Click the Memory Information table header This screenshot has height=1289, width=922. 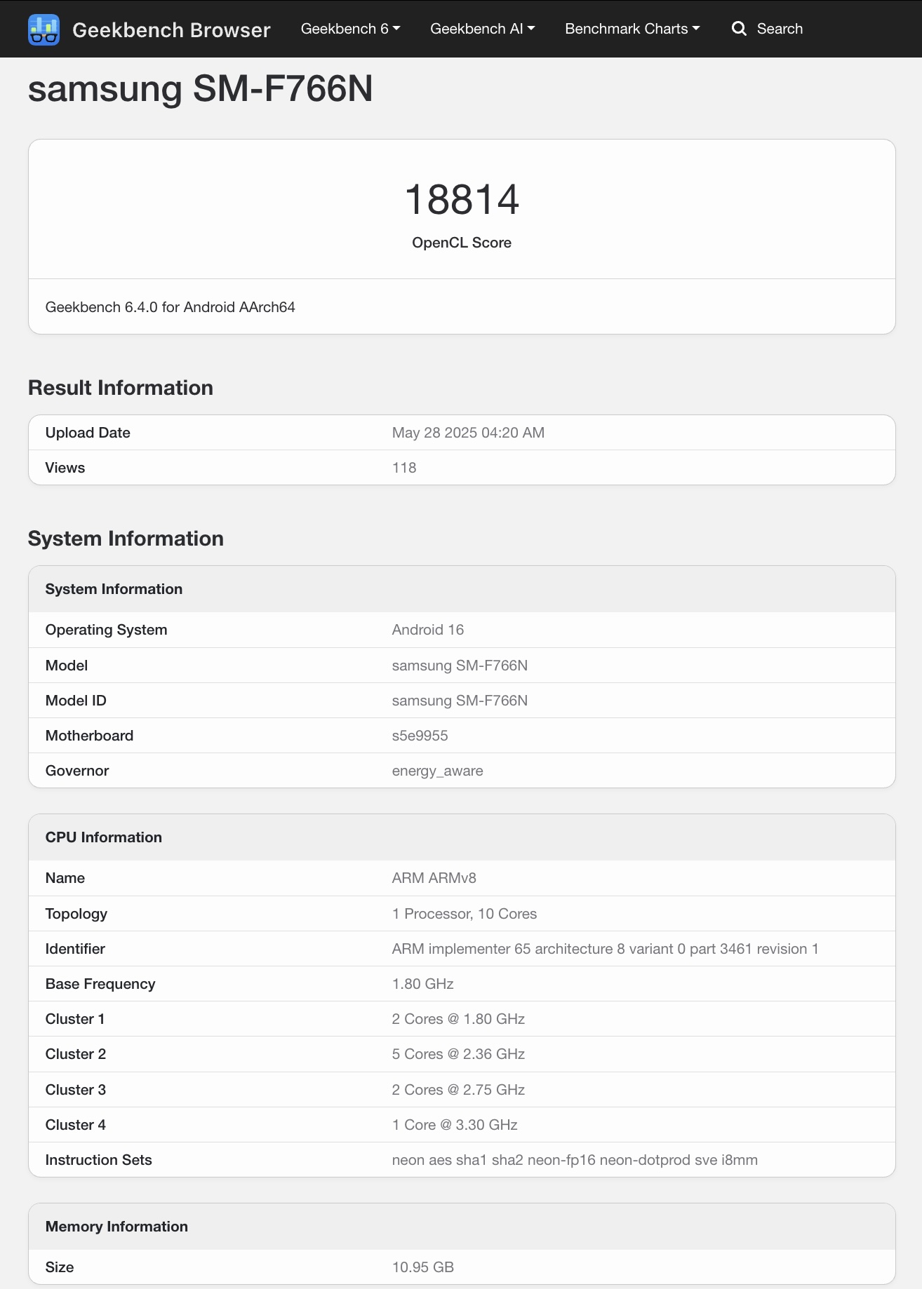click(462, 1227)
